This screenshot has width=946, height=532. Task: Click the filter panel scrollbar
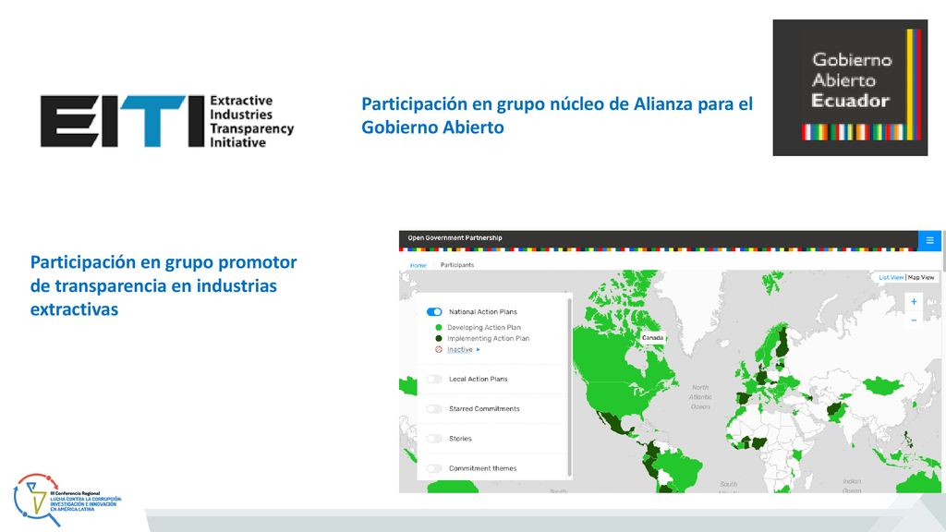pyautogui.click(x=569, y=386)
